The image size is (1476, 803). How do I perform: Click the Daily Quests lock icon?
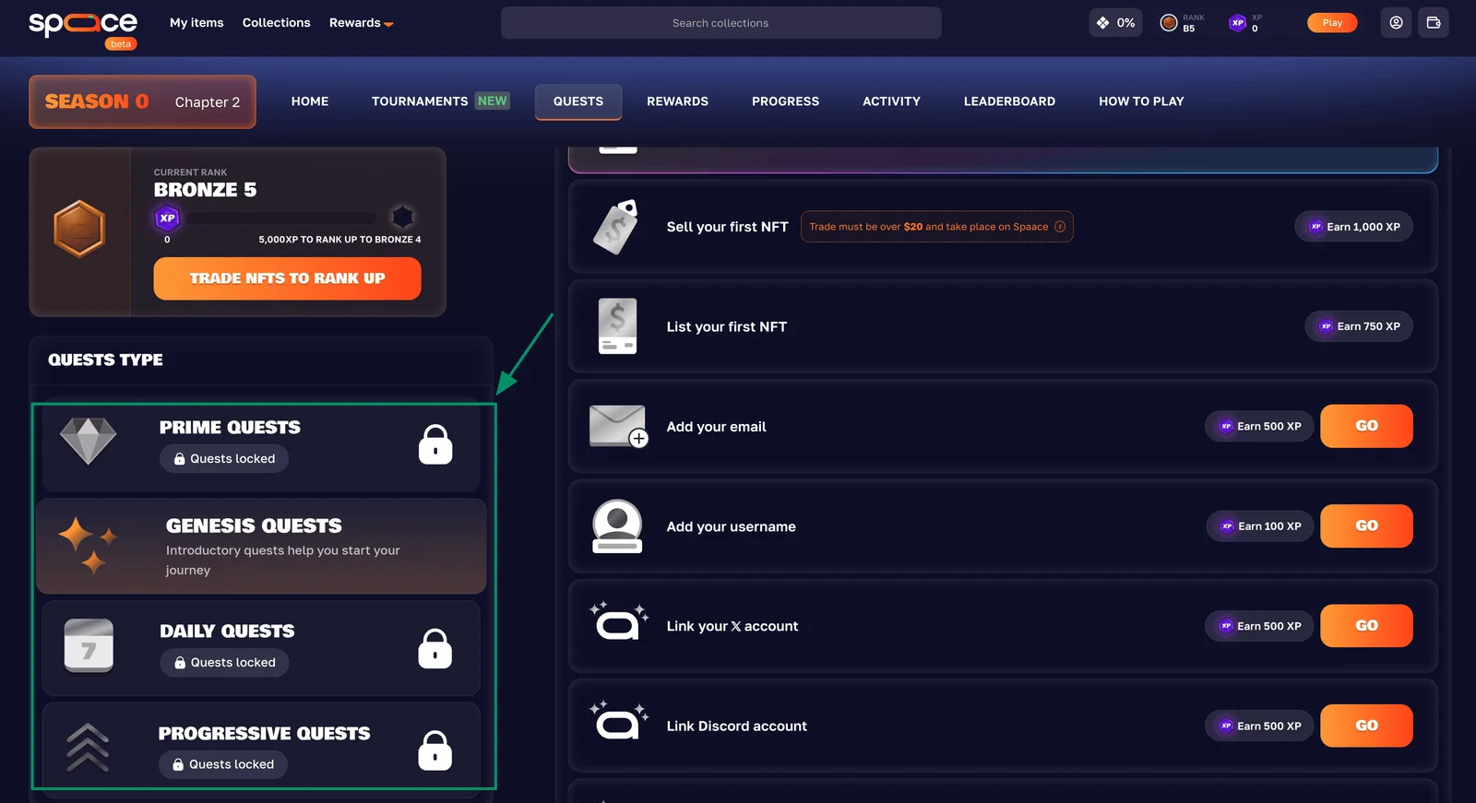[x=435, y=648]
